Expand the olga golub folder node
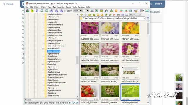Image resolution: width=188 pixels, height=105 pixels. pos(43,64)
